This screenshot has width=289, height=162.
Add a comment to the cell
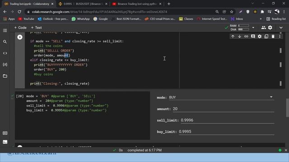[253, 36]
